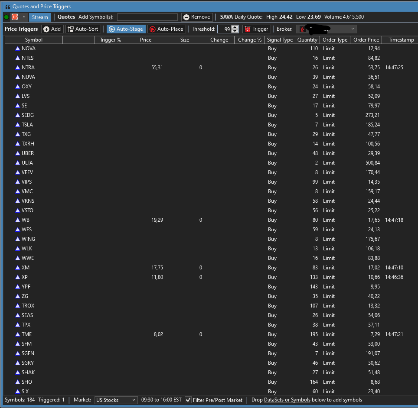
Task: Click the triangle icon beside TROX
Action: click(18, 306)
